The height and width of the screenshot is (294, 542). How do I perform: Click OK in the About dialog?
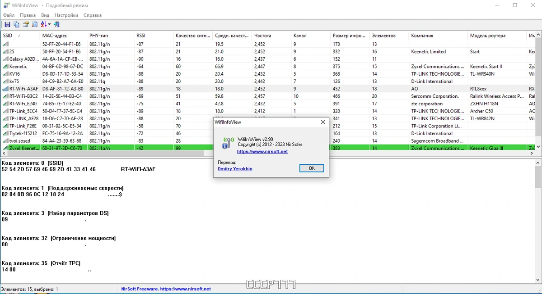point(312,168)
